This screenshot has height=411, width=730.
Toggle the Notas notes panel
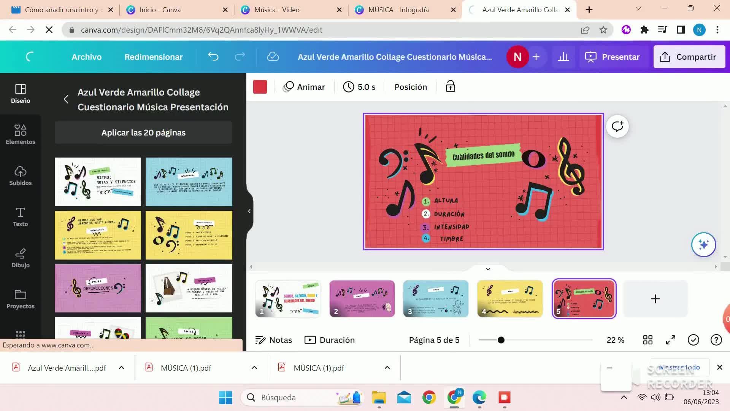(x=273, y=340)
